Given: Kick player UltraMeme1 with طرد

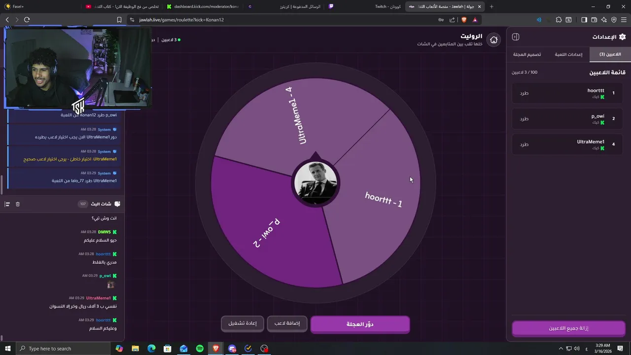Looking at the screenshot, I should [524, 144].
